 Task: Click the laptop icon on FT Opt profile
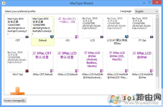[x=152, y=37]
